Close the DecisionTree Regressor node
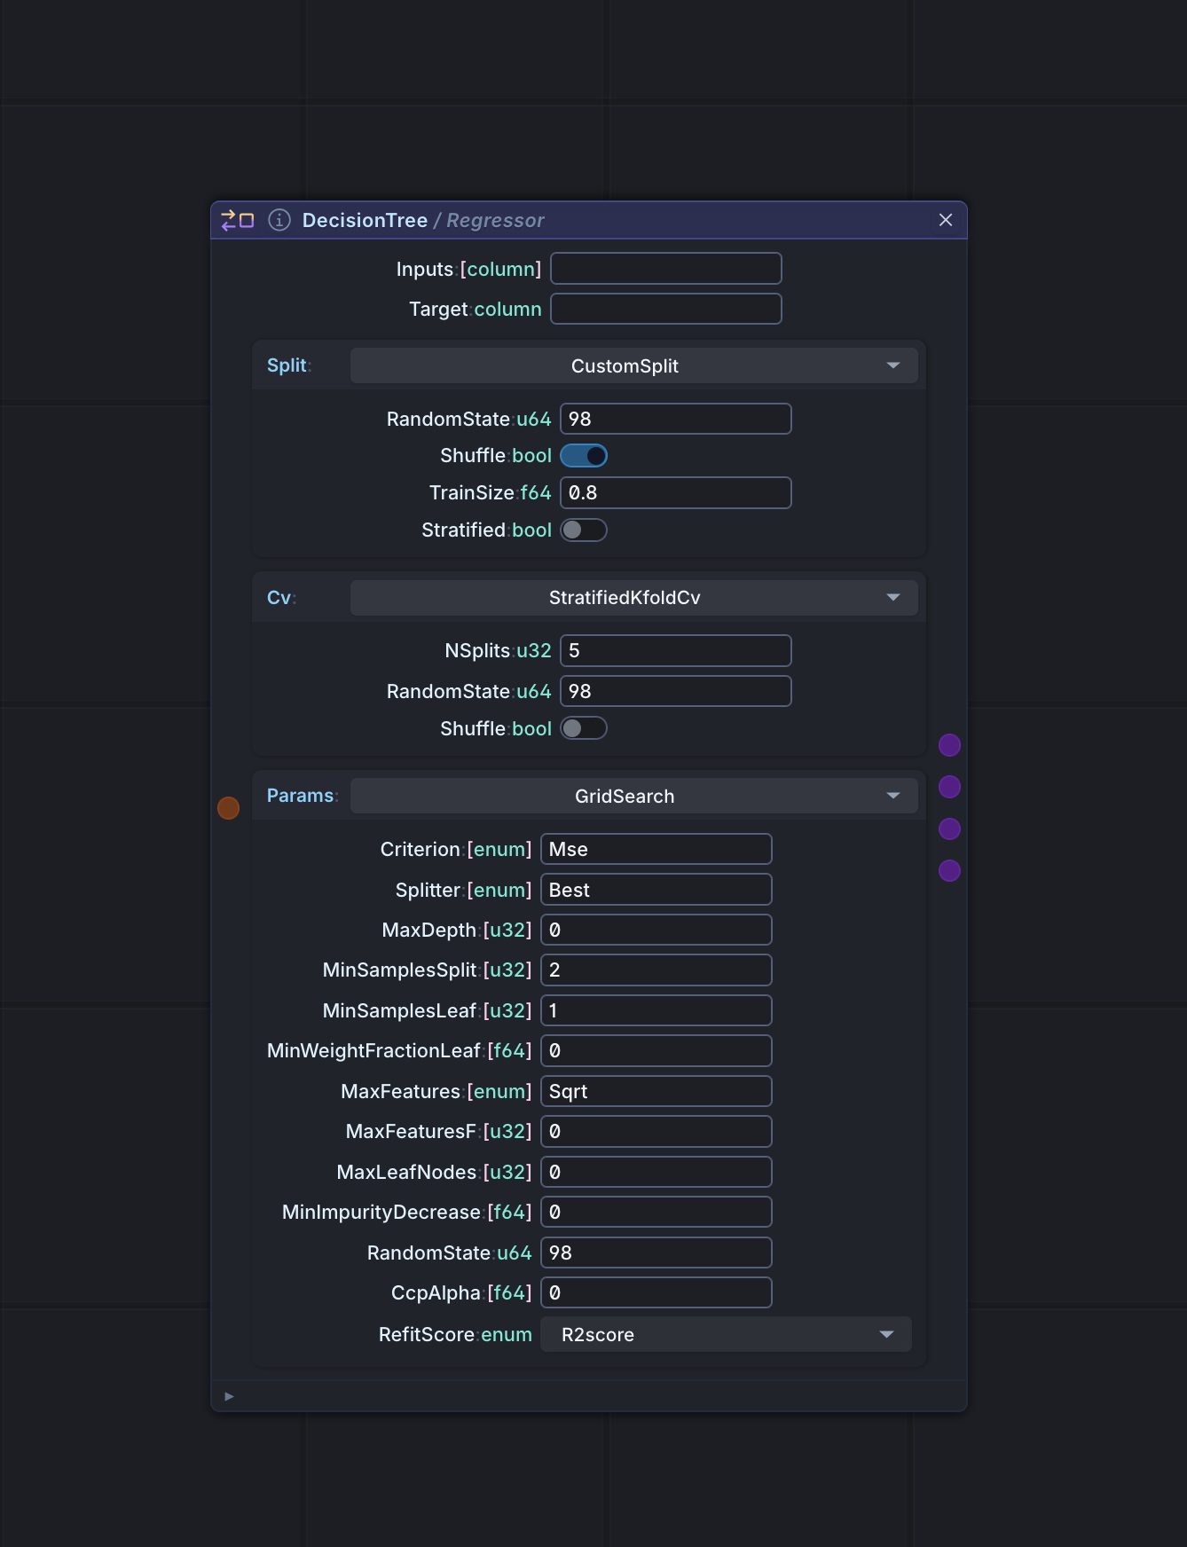The height and width of the screenshot is (1547, 1187). [x=946, y=220]
